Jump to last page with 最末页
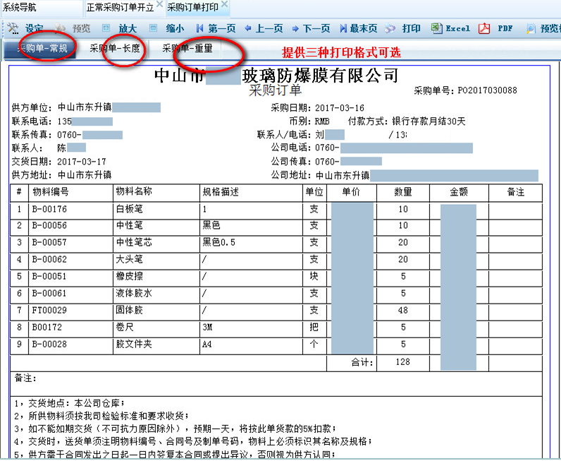The image size is (561, 461). (x=358, y=29)
